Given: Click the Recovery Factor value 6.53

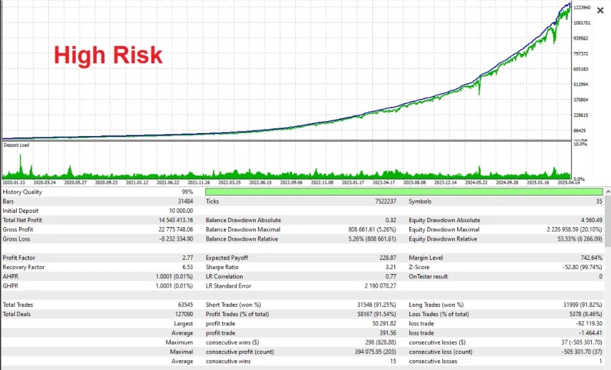Looking at the screenshot, I should (x=187, y=267).
